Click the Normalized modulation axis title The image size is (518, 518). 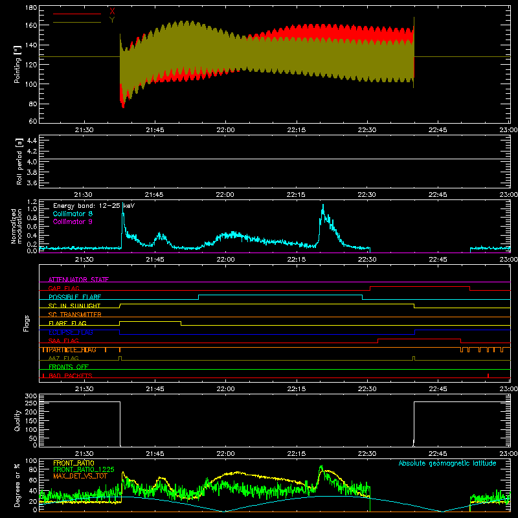16,226
